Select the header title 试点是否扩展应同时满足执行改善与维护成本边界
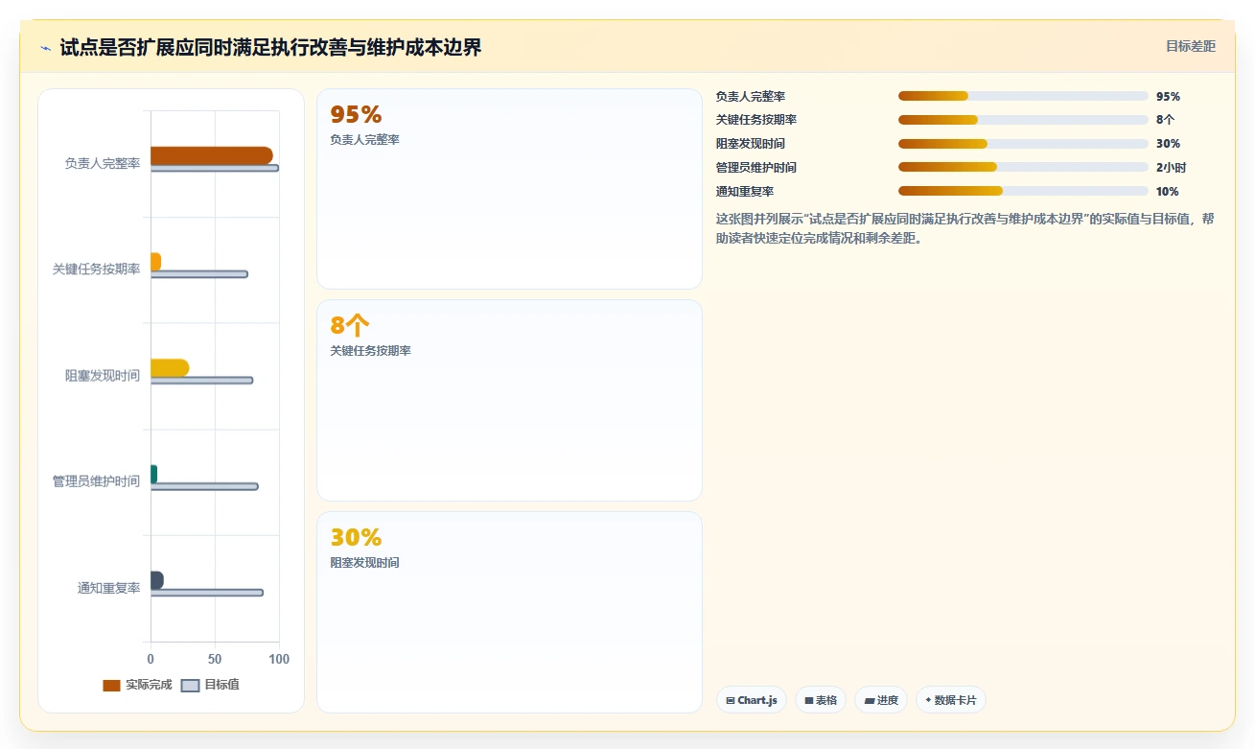This screenshot has height=749, width=1255. [270, 48]
